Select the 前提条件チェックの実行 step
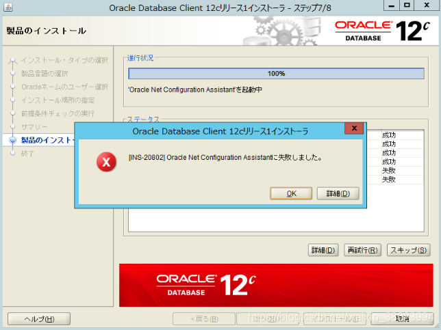 [x=58, y=113]
